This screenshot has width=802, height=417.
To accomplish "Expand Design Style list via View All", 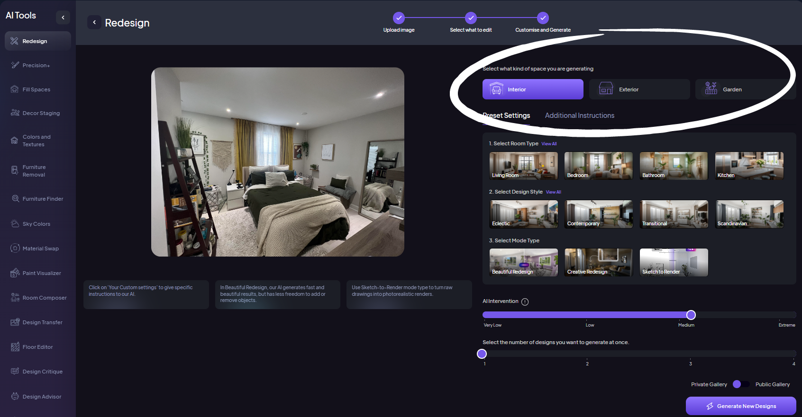I will click(553, 192).
